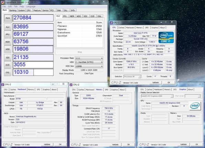205x148 pixels.
Task: Run the OGL benchmark button
Action: pos(8,72)
